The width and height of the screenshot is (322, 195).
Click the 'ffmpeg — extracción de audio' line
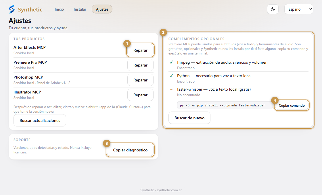(x=222, y=62)
